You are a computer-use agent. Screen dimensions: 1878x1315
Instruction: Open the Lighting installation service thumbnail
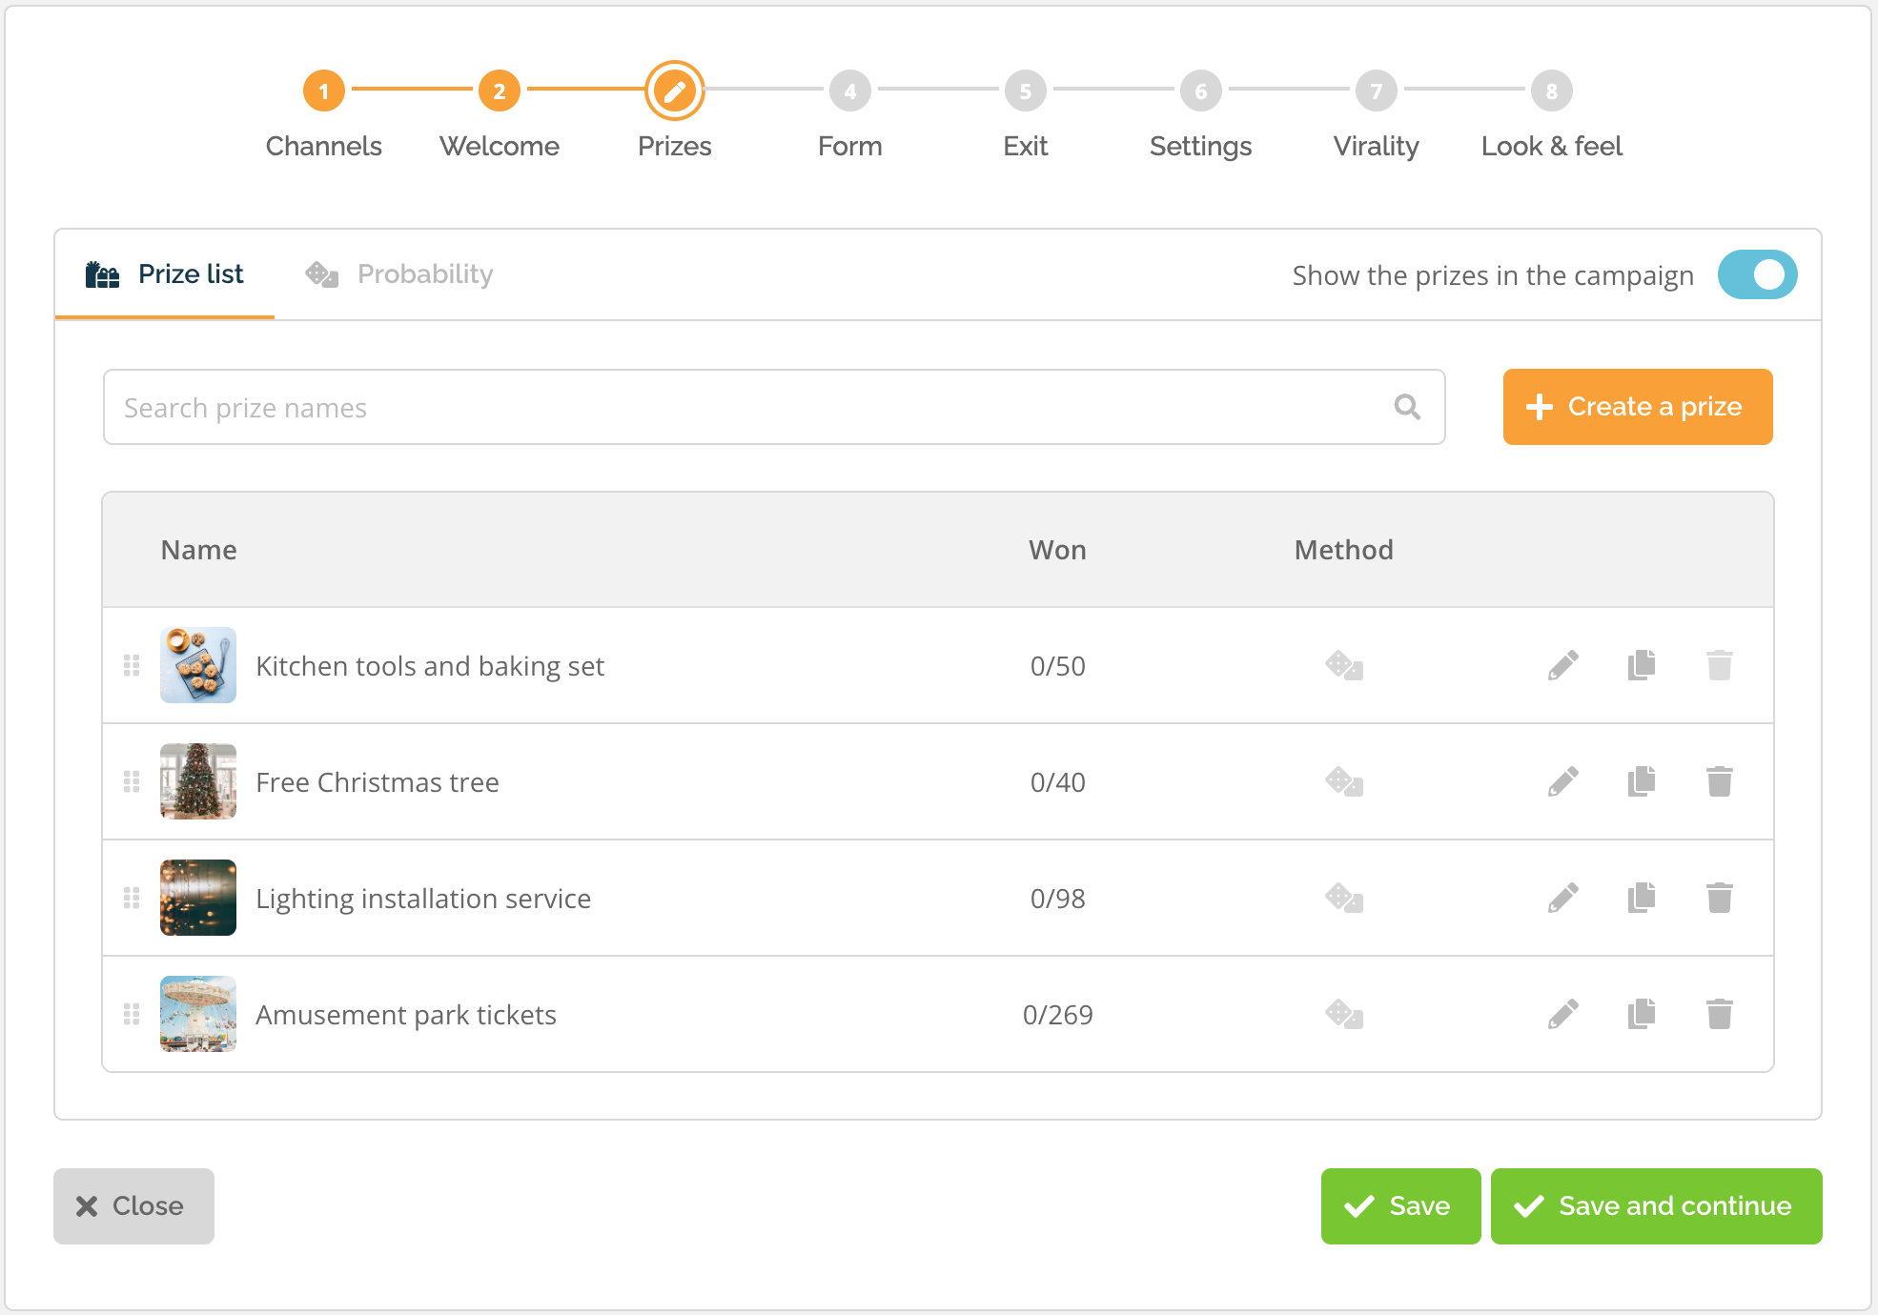pos(198,898)
